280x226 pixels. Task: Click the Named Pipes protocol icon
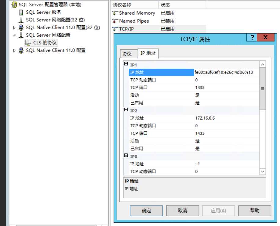pyautogui.click(x=115, y=21)
